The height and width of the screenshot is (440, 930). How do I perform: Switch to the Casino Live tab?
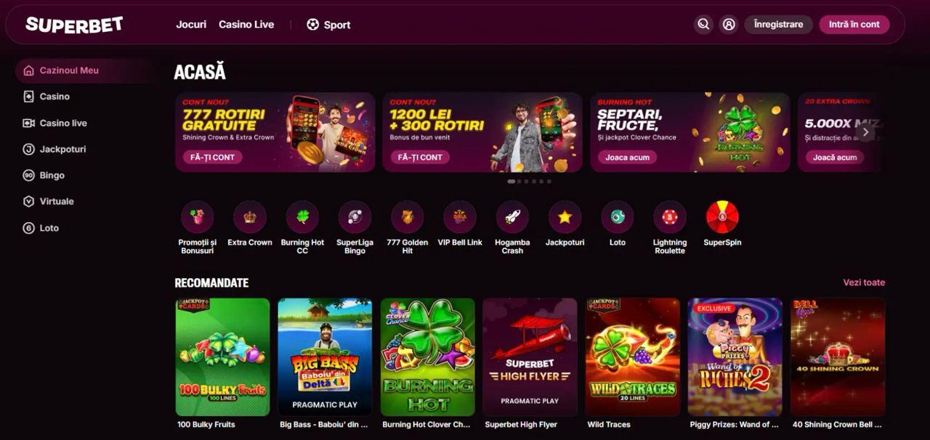point(246,25)
